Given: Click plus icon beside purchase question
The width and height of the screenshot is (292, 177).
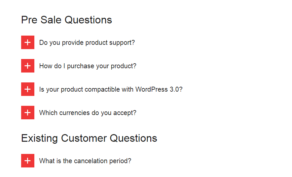Looking at the screenshot, I should (28, 66).
